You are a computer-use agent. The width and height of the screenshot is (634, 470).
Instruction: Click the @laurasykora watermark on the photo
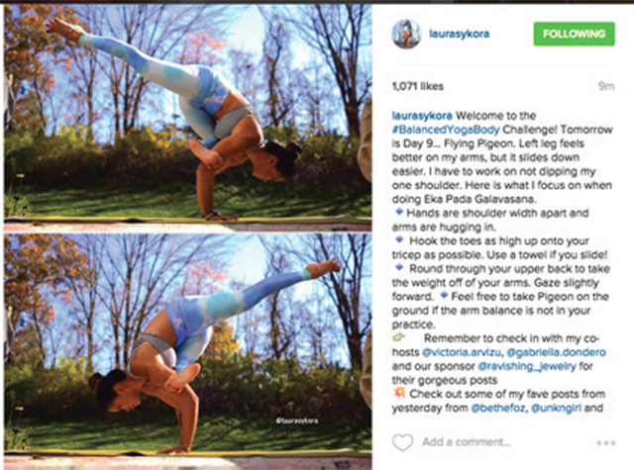coord(297,421)
